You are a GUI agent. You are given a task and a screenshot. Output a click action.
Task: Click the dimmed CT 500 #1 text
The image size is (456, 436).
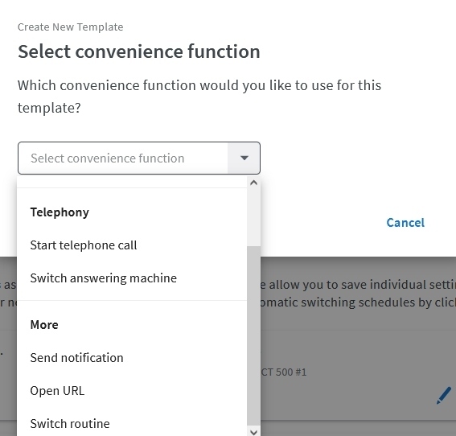pyautogui.click(x=284, y=372)
